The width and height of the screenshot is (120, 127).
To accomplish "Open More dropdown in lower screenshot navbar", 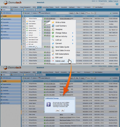I will point(79,72).
